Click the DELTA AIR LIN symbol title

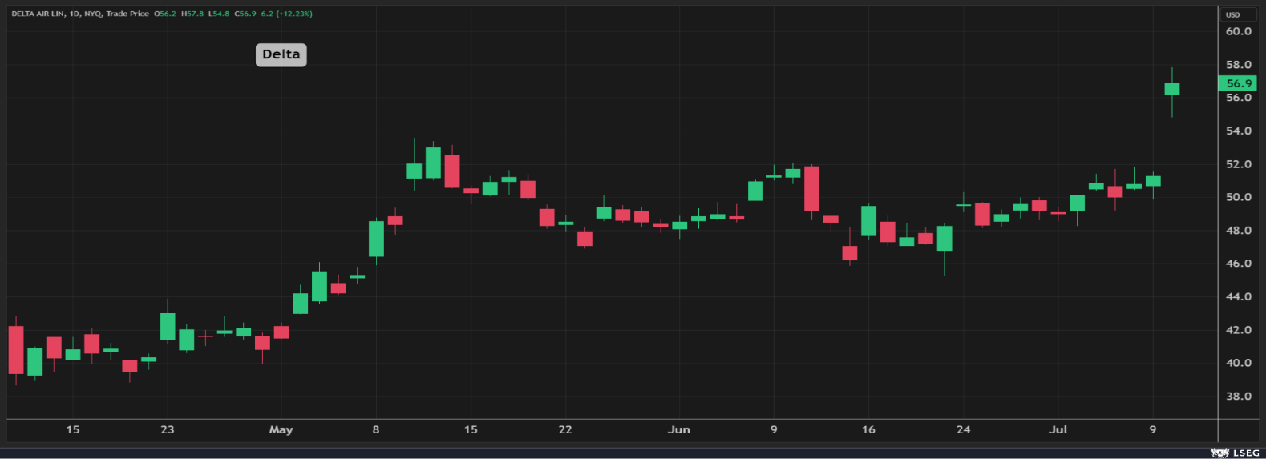pos(38,14)
